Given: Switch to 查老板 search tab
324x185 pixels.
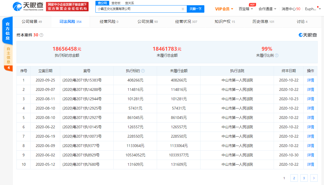Looking at the screenshot, I should [x=116, y=3].
